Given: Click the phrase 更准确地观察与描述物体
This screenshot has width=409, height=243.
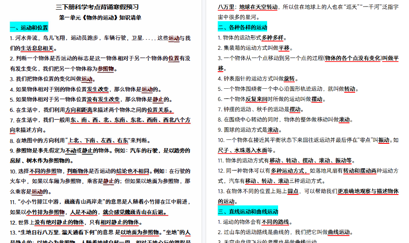Looking at the screenshot, I should [368, 191].
